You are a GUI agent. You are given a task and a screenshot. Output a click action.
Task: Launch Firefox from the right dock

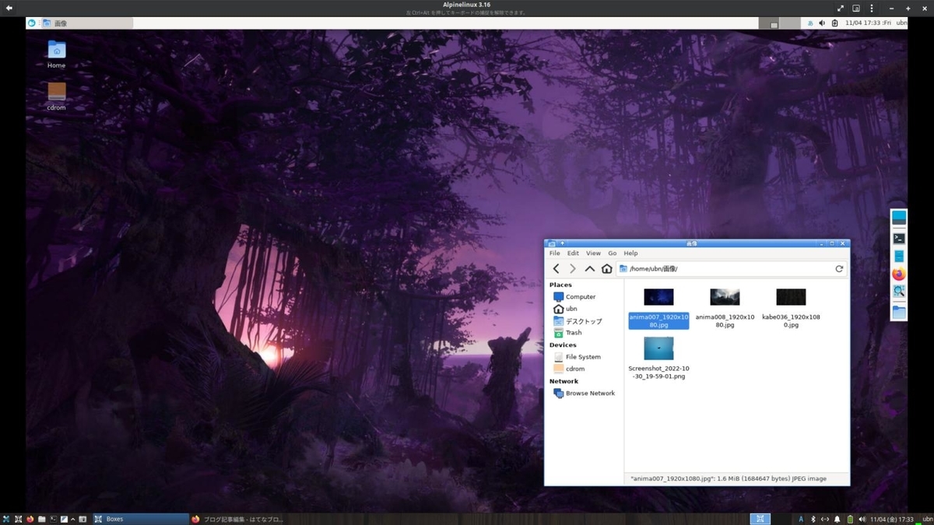click(899, 275)
